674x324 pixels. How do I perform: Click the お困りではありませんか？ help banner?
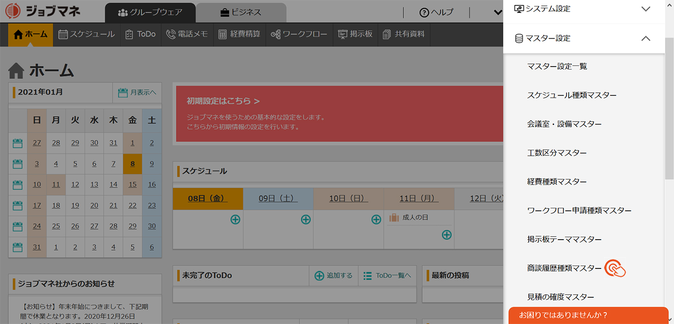point(588,315)
